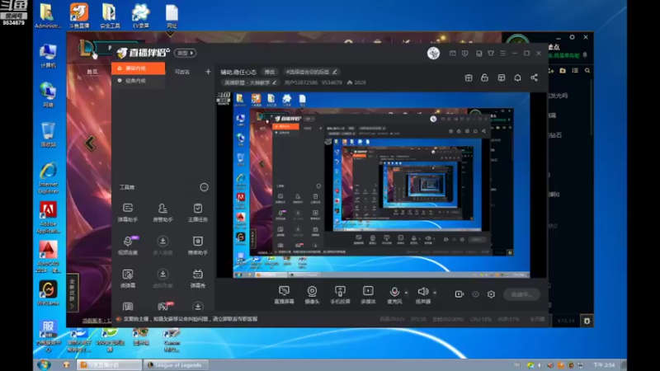The height and width of the screenshot is (371, 660).
Task: Click the left arrow in League client
Action: [x=90, y=143]
